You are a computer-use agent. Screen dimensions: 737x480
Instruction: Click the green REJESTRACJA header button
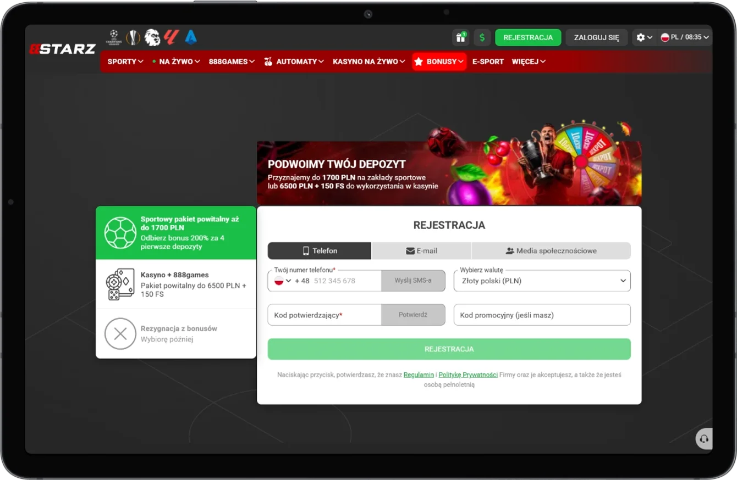point(528,37)
